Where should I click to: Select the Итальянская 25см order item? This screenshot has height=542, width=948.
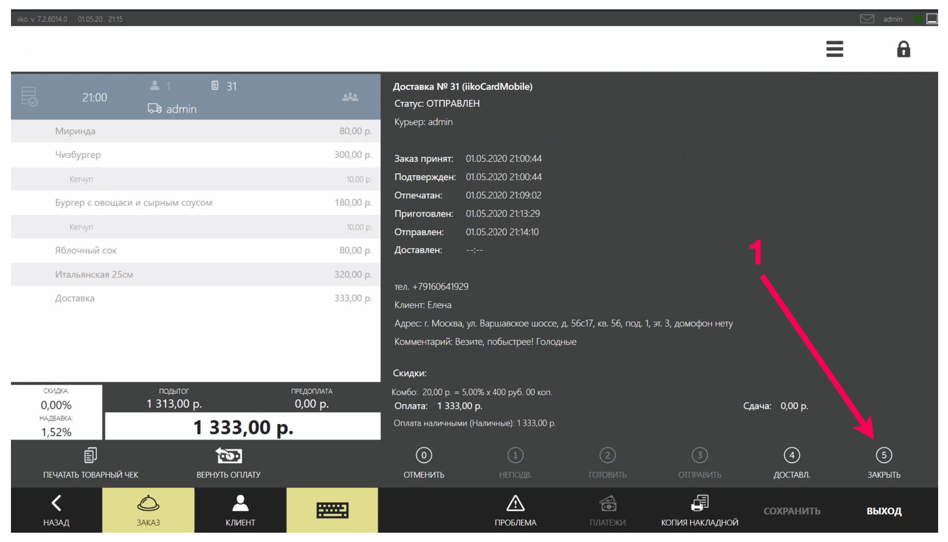coord(196,274)
